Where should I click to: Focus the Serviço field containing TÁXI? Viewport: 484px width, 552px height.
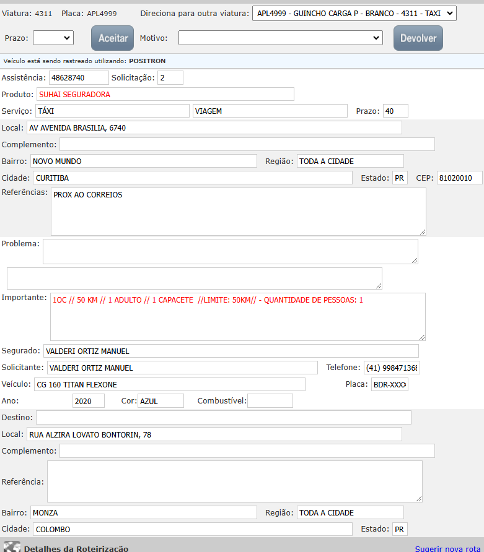(112, 111)
